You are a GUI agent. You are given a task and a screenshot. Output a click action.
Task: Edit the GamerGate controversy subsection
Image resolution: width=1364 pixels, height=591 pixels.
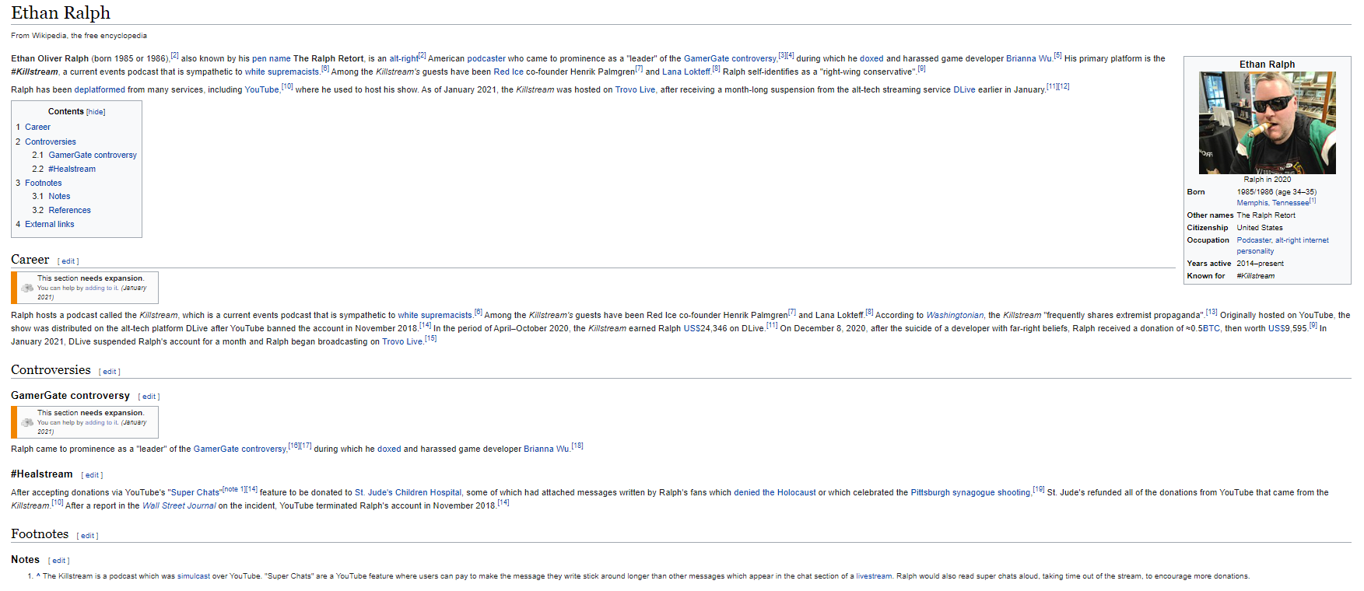click(x=149, y=397)
